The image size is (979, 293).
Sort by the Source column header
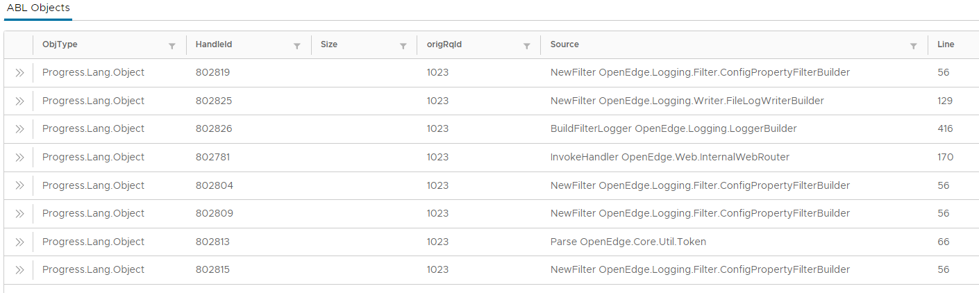click(x=564, y=44)
